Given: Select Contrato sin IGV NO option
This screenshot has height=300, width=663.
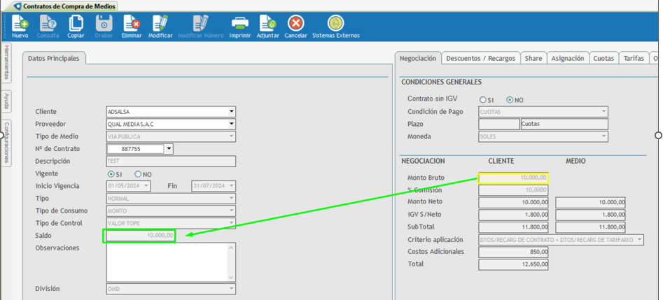Looking at the screenshot, I should pyautogui.click(x=510, y=100).
